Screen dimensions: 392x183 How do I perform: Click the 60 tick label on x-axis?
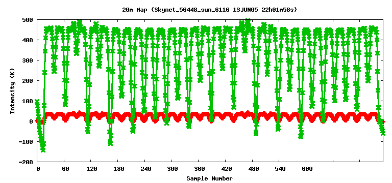point(65,169)
